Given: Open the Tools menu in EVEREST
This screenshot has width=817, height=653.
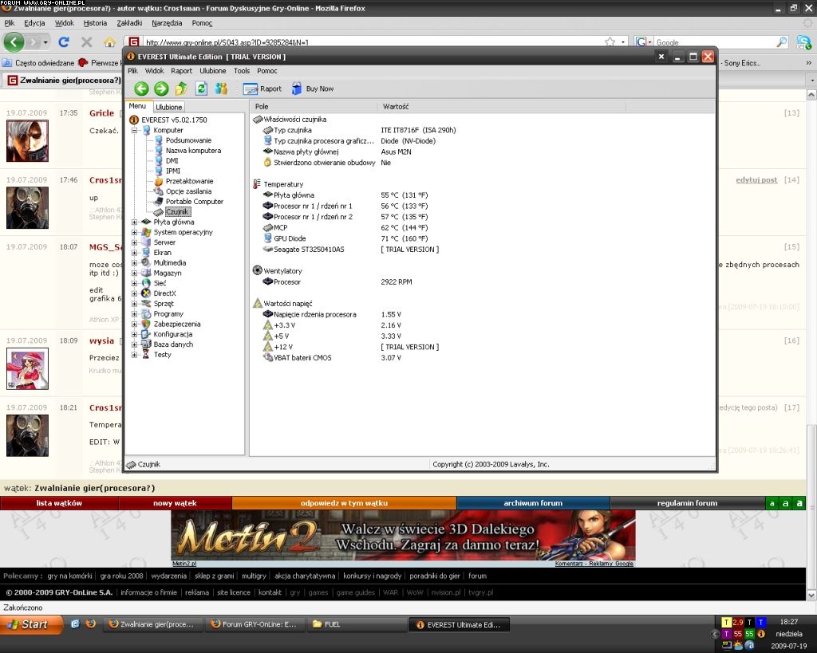Looking at the screenshot, I should coord(241,71).
